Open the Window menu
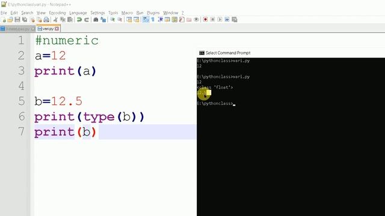This screenshot has height=216, width=385. 170,13
